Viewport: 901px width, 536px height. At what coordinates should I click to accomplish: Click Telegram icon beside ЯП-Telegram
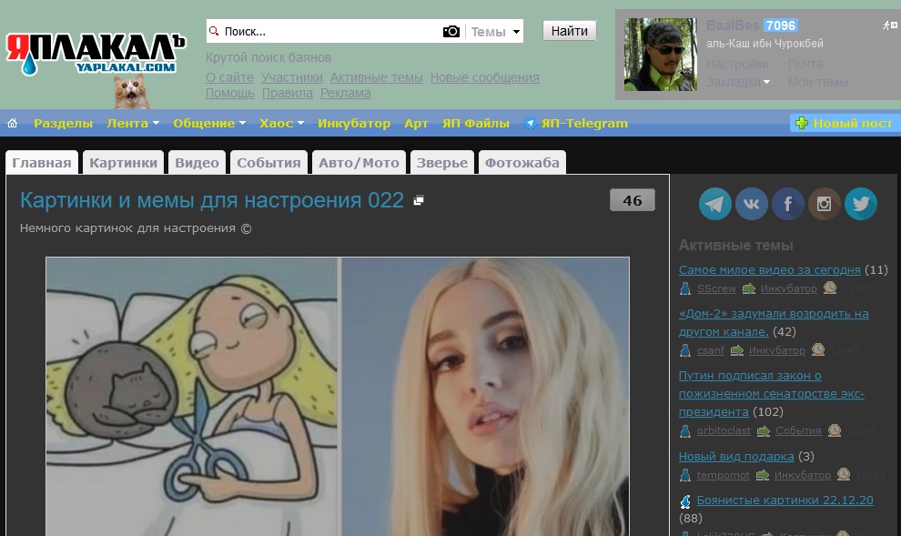[x=530, y=123]
